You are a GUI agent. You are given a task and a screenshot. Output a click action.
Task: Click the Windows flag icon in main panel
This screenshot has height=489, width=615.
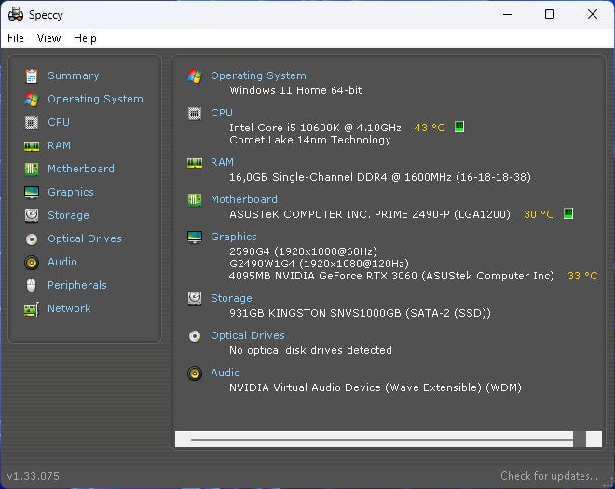click(x=195, y=75)
